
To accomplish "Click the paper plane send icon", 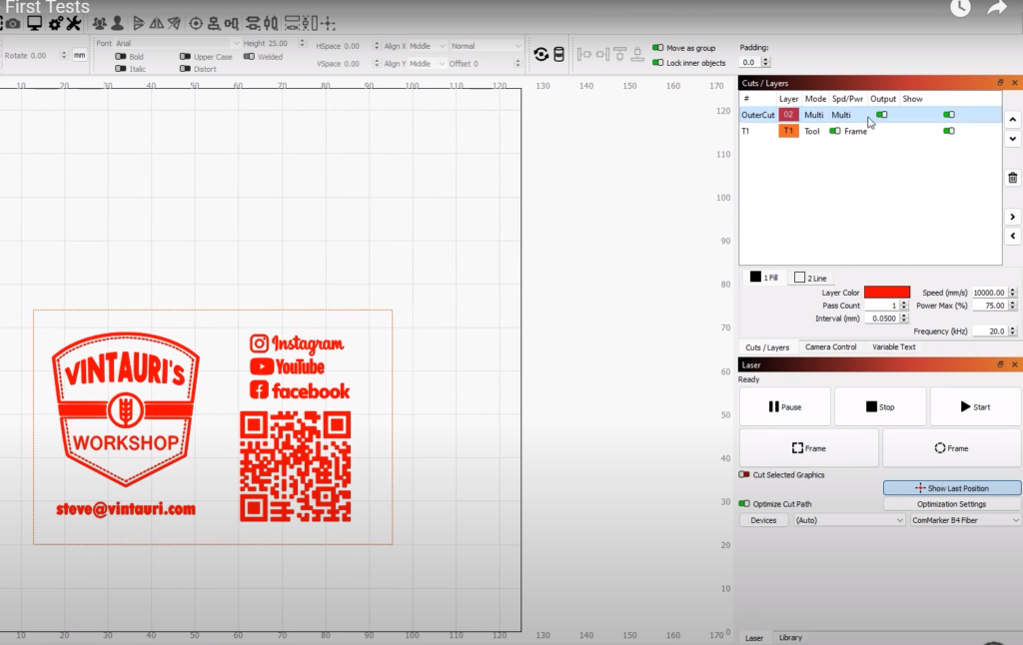I will pyautogui.click(x=174, y=23).
